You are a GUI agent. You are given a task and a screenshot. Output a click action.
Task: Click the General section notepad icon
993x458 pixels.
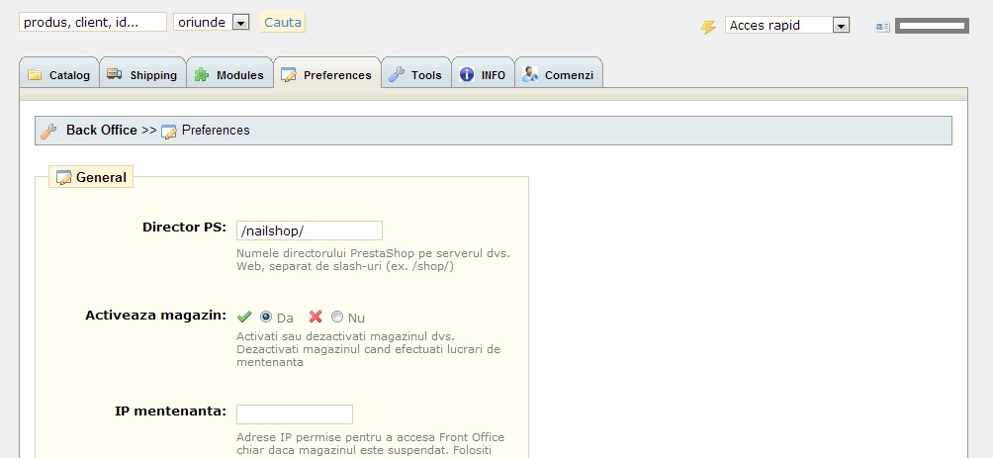coord(64,178)
